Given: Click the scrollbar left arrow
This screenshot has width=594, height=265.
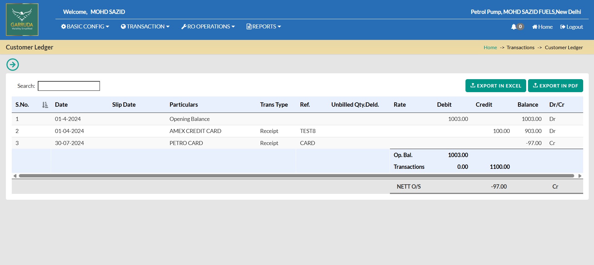Looking at the screenshot, I should tap(15, 176).
